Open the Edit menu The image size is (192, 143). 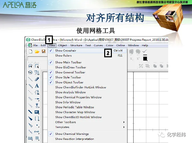coord(43,45)
